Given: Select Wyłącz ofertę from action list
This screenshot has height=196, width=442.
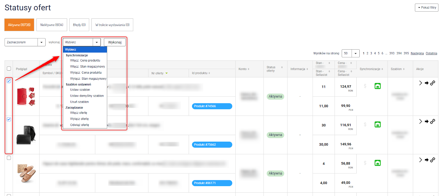Looking at the screenshot, I should tap(79, 119).
